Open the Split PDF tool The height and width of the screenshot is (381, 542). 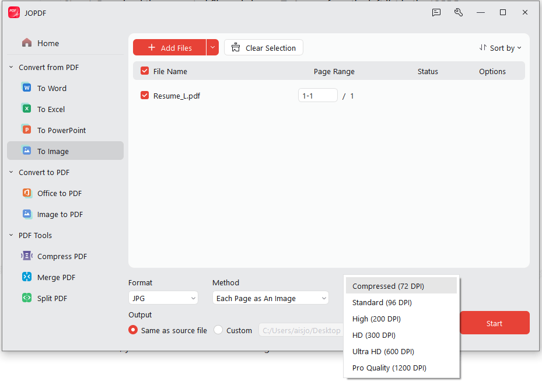(x=65, y=298)
